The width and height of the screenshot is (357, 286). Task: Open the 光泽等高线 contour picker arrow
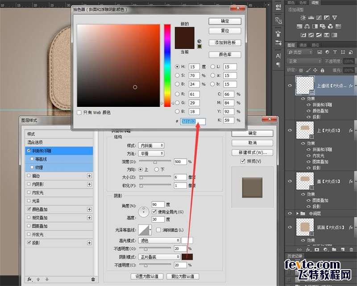[x=150, y=230]
